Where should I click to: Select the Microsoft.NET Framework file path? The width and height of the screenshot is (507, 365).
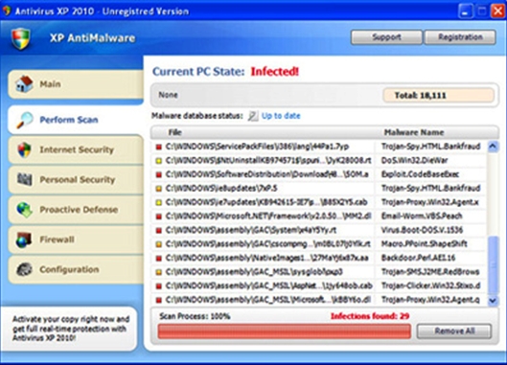click(268, 217)
